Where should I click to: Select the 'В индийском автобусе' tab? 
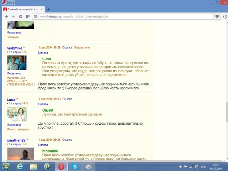tap(22, 9)
